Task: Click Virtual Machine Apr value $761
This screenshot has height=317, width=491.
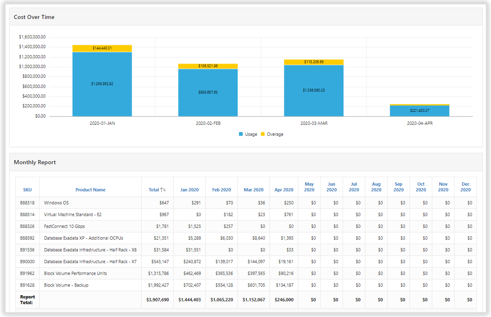Action: coord(289,214)
